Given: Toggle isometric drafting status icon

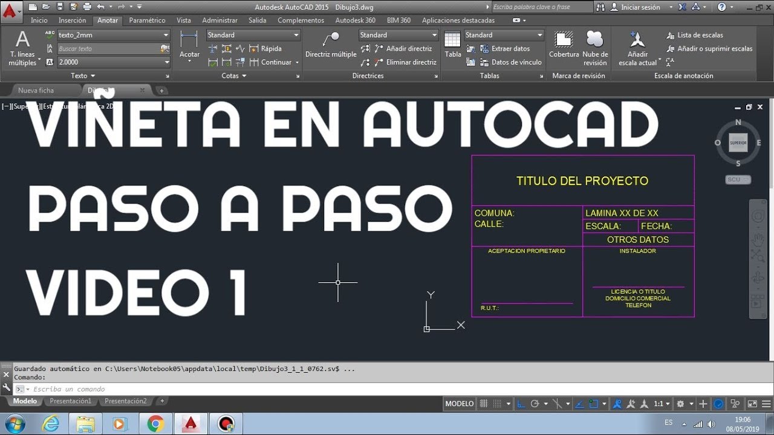Looking at the screenshot, I should [558, 404].
